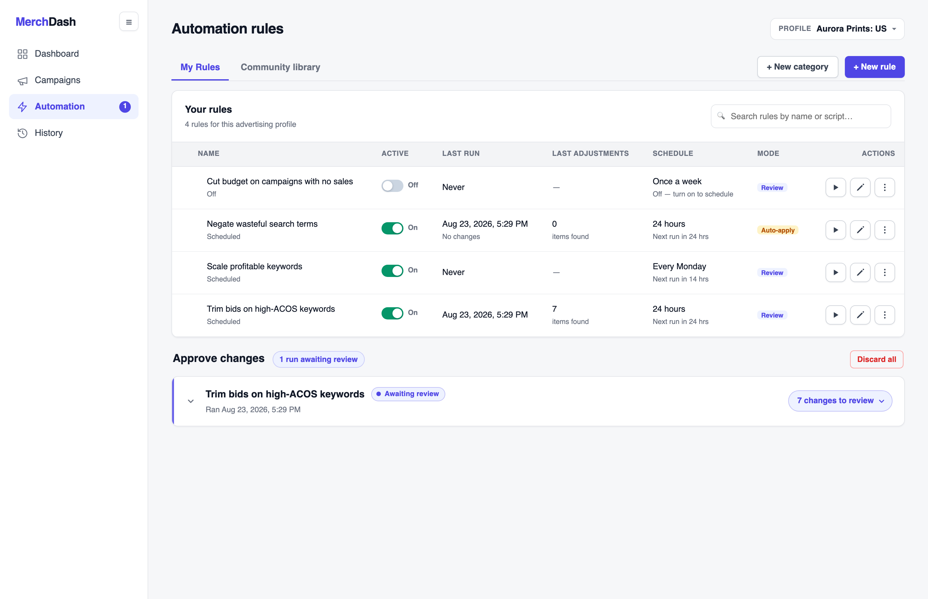Click the "4 rules for this advertising profile" text
This screenshot has height=599, width=928.
tap(240, 124)
